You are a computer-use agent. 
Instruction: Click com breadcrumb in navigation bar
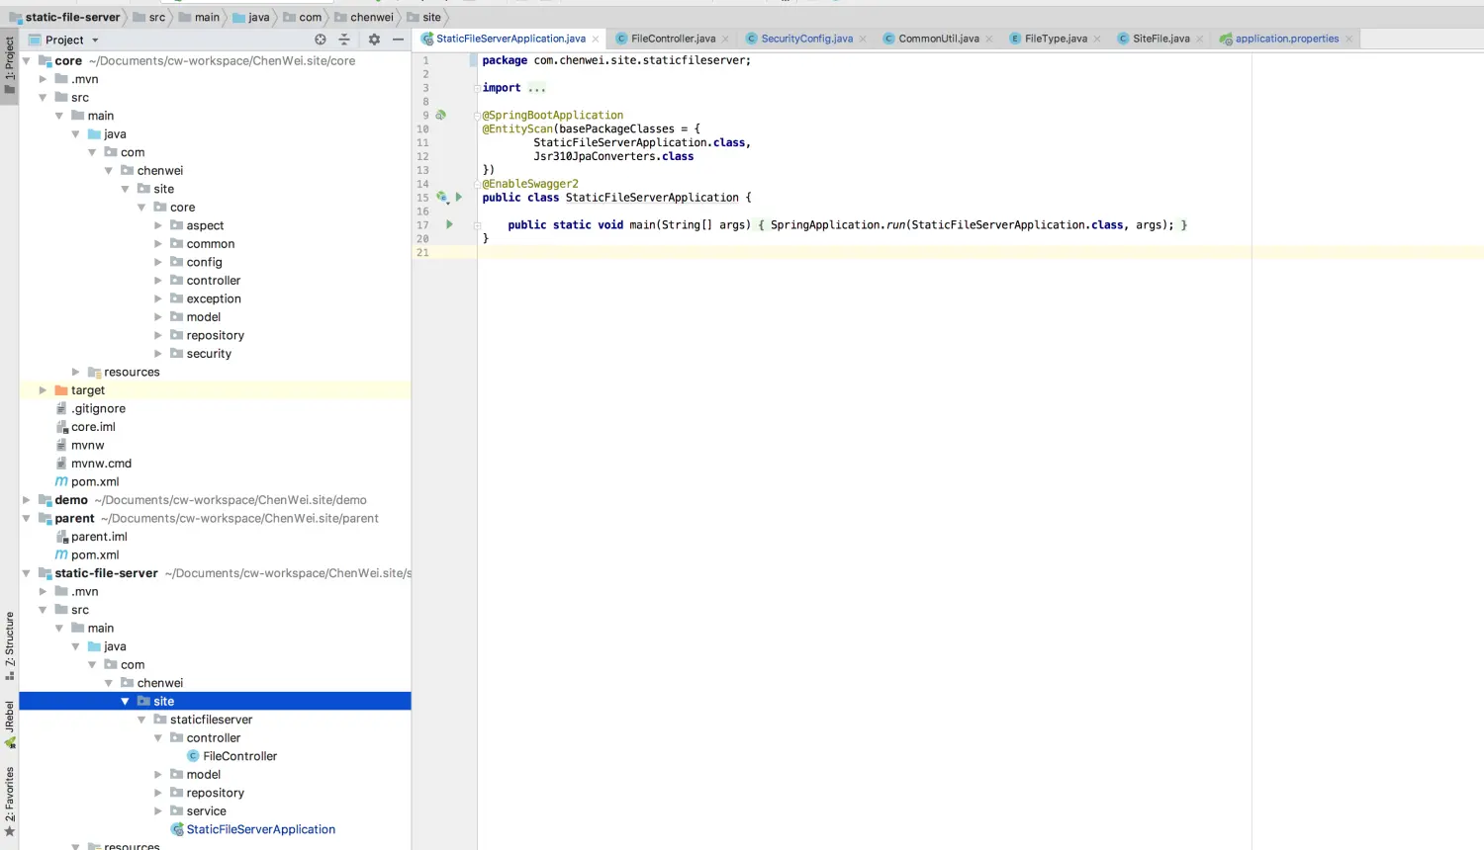pyautogui.click(x=303, y=17)
